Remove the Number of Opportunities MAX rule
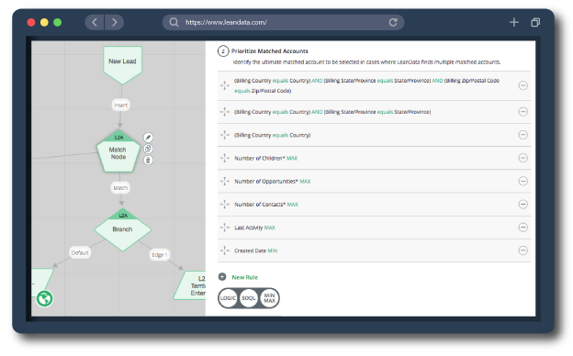This screenshot has height=356, width=573. tap(522, 181)
